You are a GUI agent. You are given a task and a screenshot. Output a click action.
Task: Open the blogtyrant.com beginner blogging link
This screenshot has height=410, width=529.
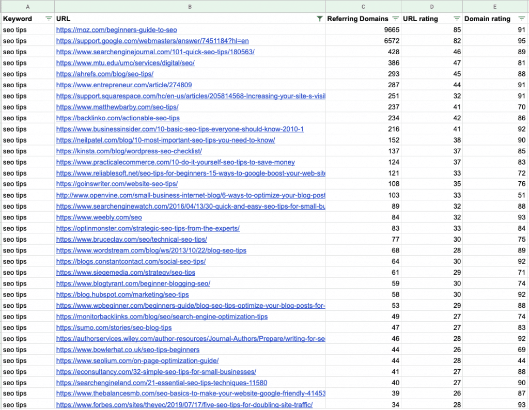(133, 283)
